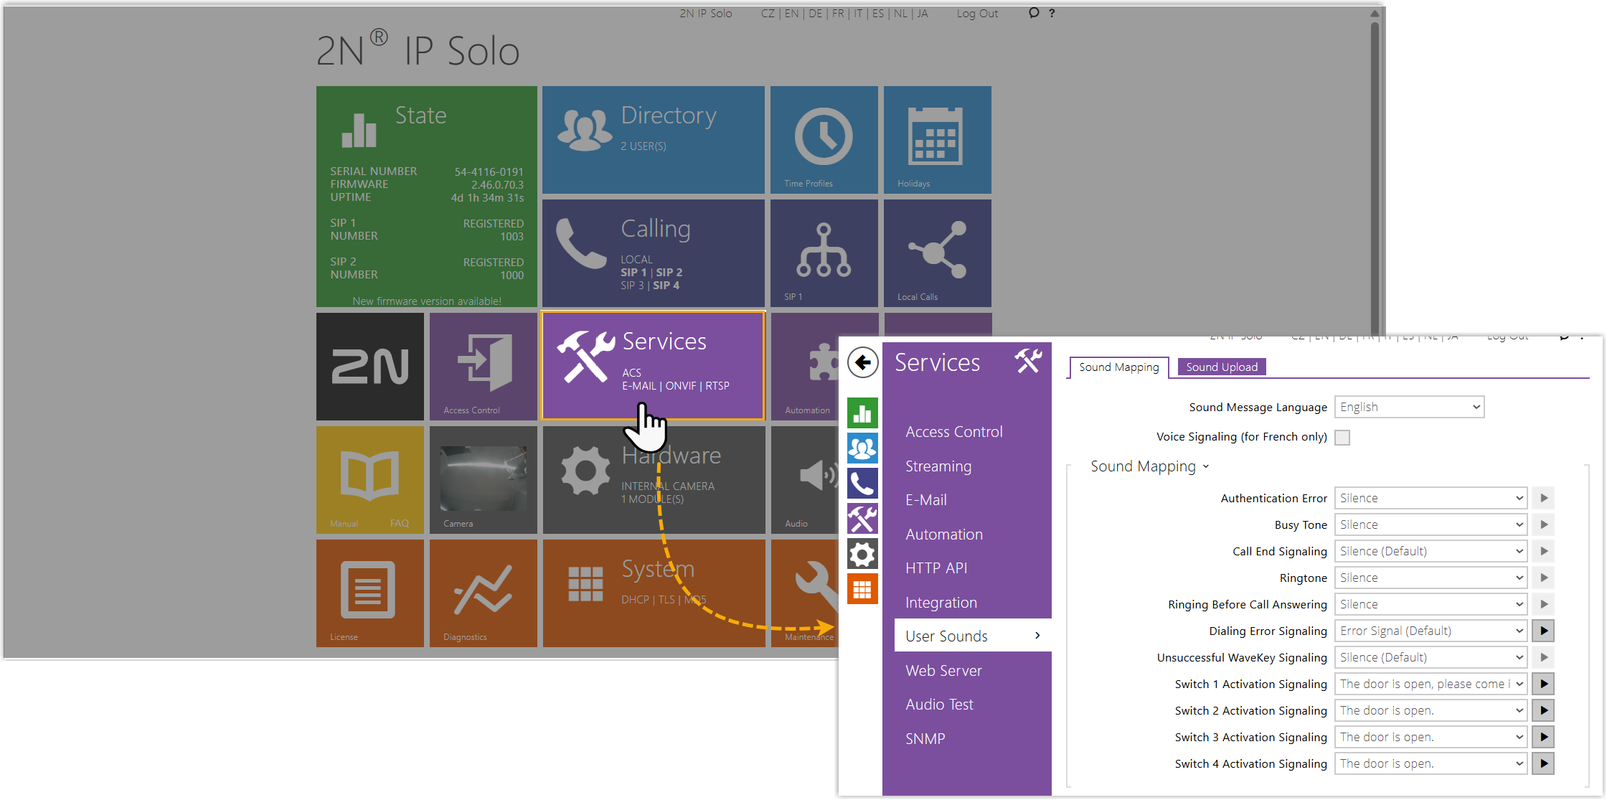Play the Dialing Error Signaling sound
The image size is (1607, 800).
[x=1544, y=631]
